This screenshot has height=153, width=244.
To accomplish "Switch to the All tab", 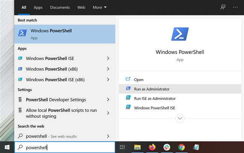I will click(24, 7).
